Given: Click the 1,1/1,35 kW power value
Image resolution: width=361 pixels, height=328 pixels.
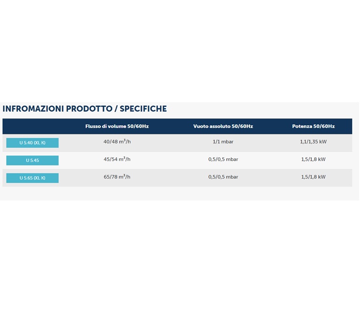Looking at the screenshot, I should tap(313, 142).
